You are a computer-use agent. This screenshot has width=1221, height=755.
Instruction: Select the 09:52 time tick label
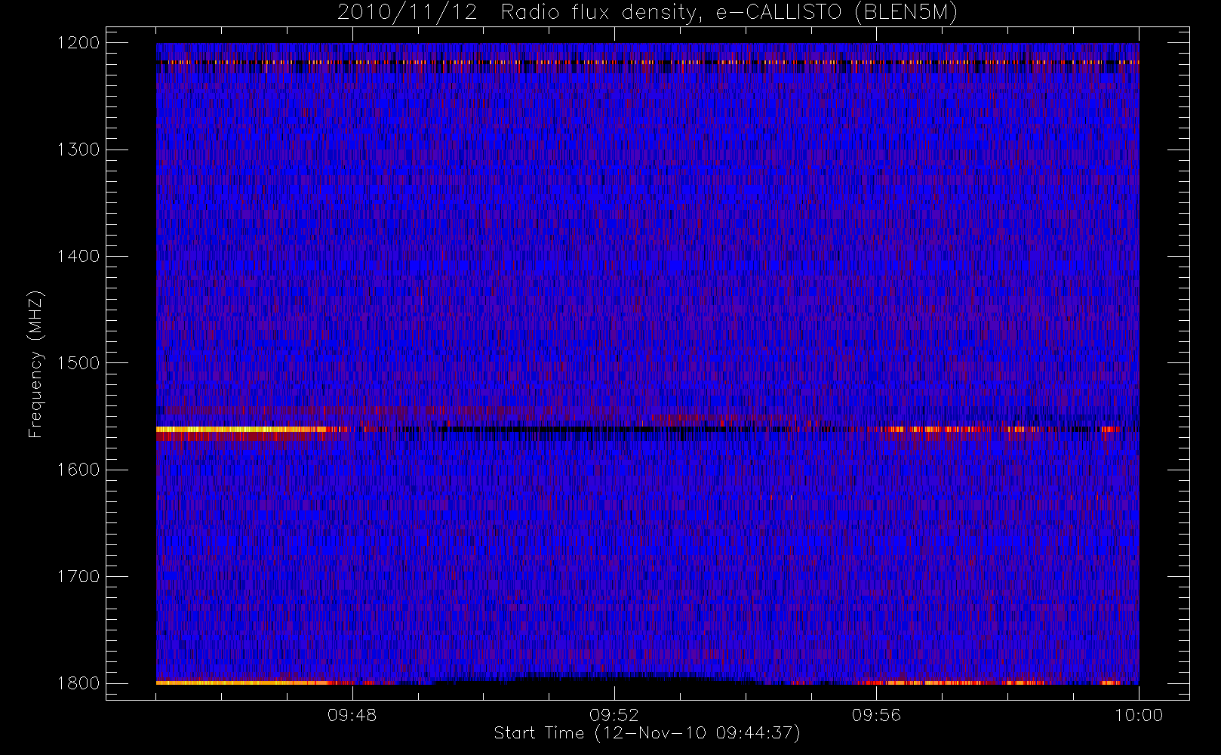tap(614, 715)
